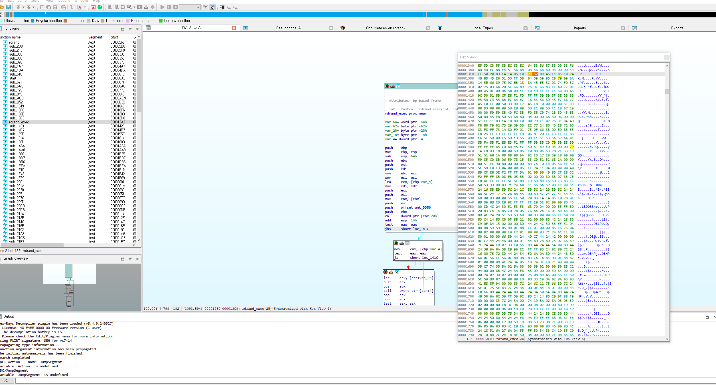This screenshot has height=385, width=716.
Task: Close the Pseudocode-A tab
Action: (331, 28)
